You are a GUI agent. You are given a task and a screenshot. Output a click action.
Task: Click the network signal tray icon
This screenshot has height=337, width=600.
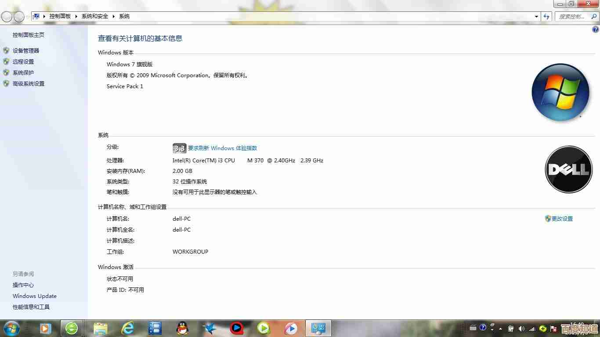[532, 328]
